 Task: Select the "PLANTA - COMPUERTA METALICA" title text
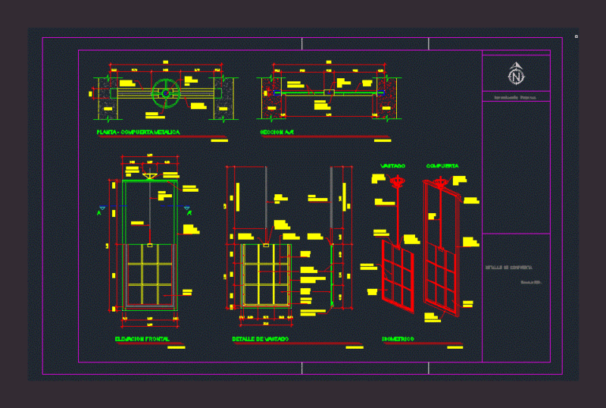[x=139, y=133]
